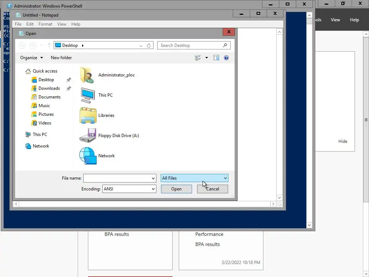Select Documents in navigation pane
Image resolution: width=369 pixels, height=277 pixels.
[x=46, y=97]
